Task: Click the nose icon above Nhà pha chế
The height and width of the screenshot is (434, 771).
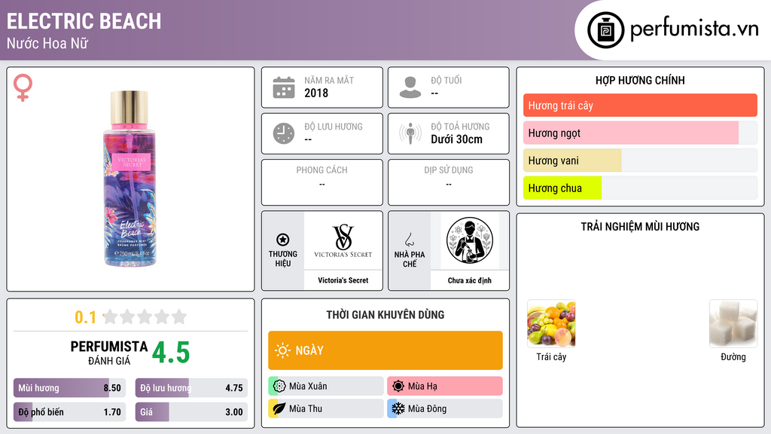Action: click(409, 240)
